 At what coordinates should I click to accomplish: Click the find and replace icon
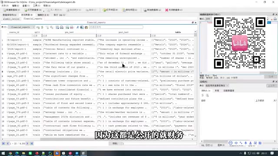(x=86, y=27)
